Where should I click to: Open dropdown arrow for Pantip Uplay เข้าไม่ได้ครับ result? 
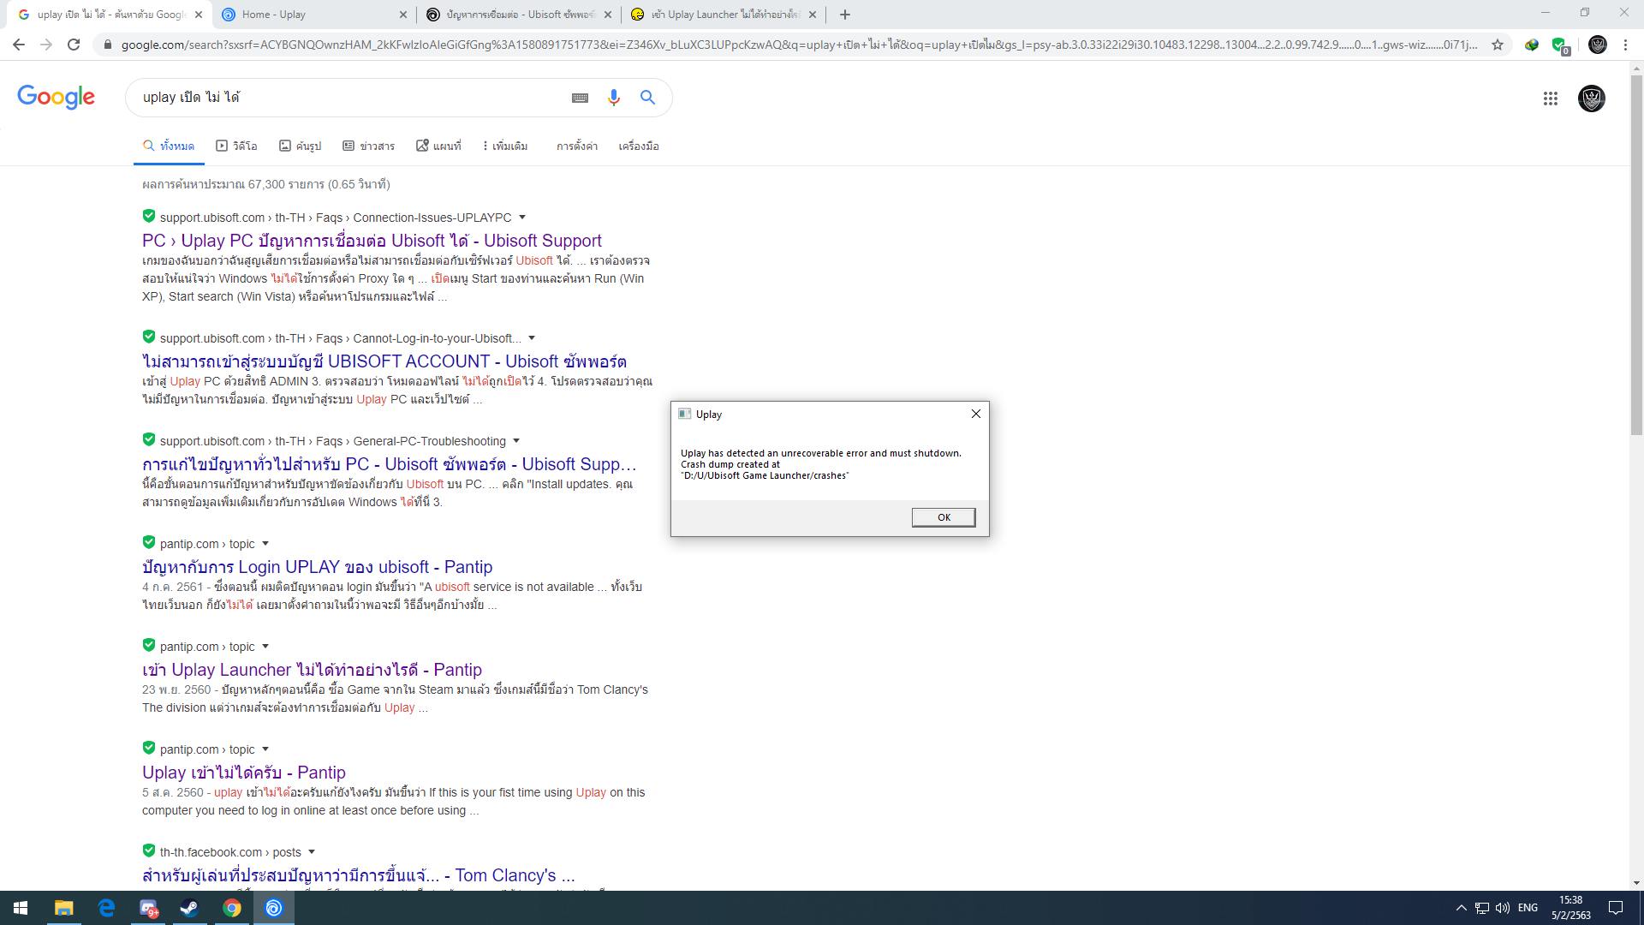pyautogui.click(x=265, y=749)
